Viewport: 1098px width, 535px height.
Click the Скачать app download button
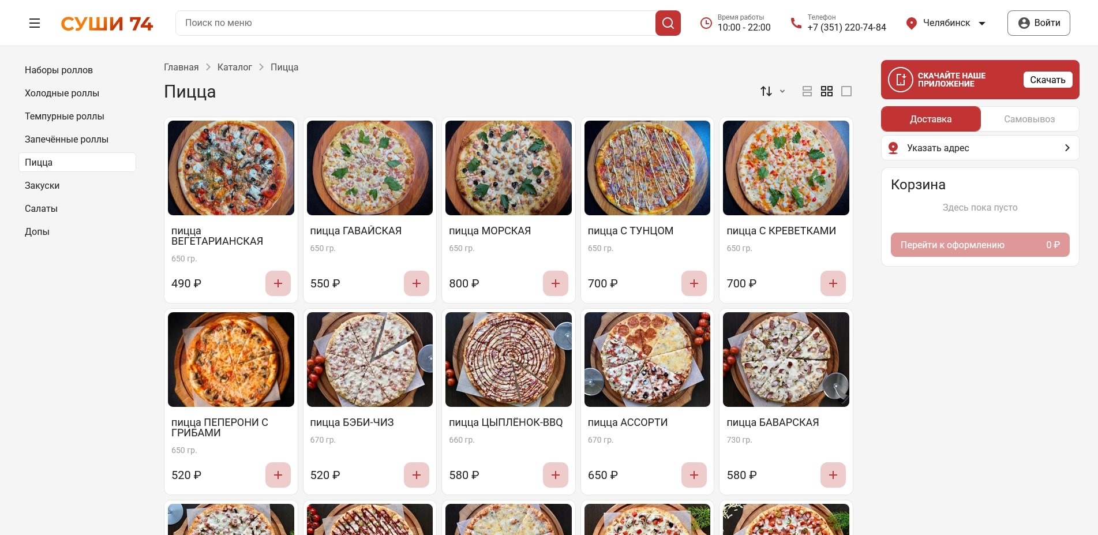tap(1047, 80)
